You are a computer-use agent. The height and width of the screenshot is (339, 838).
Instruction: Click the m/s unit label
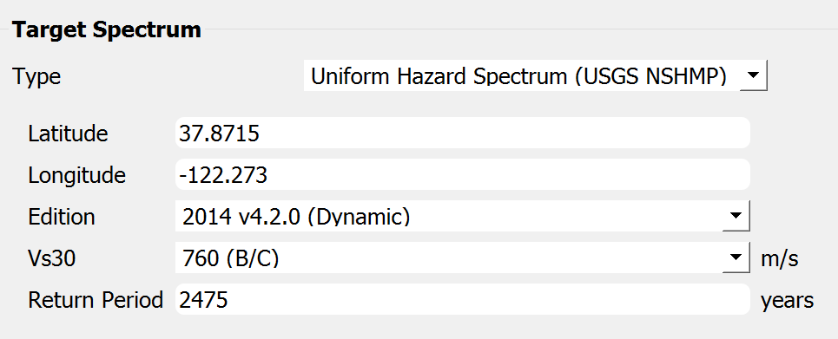780,258
